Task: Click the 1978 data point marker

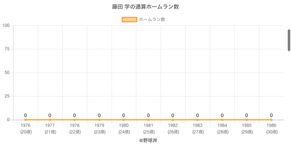Action: click(x=75, y=120)
